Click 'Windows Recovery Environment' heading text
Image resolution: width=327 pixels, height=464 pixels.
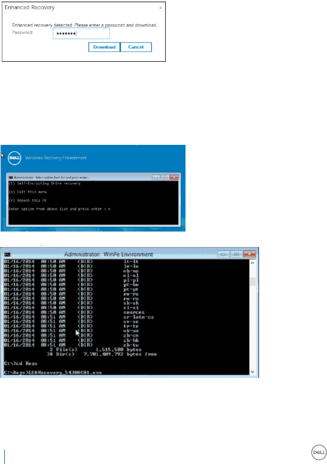(x=56, y=158)
